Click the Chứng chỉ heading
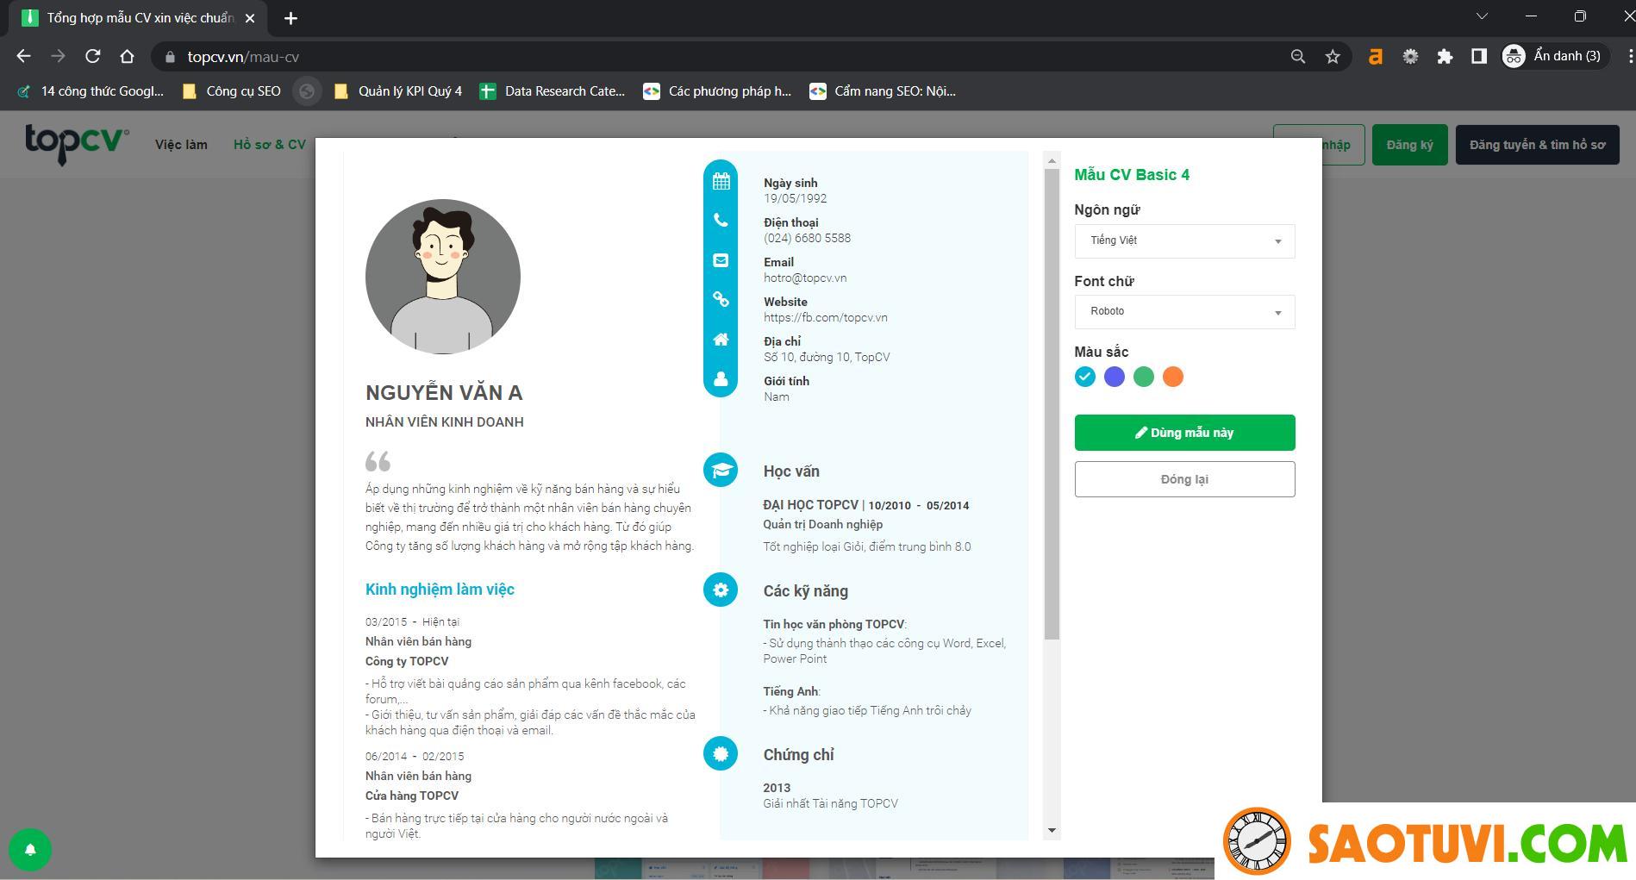 (798, 755)
